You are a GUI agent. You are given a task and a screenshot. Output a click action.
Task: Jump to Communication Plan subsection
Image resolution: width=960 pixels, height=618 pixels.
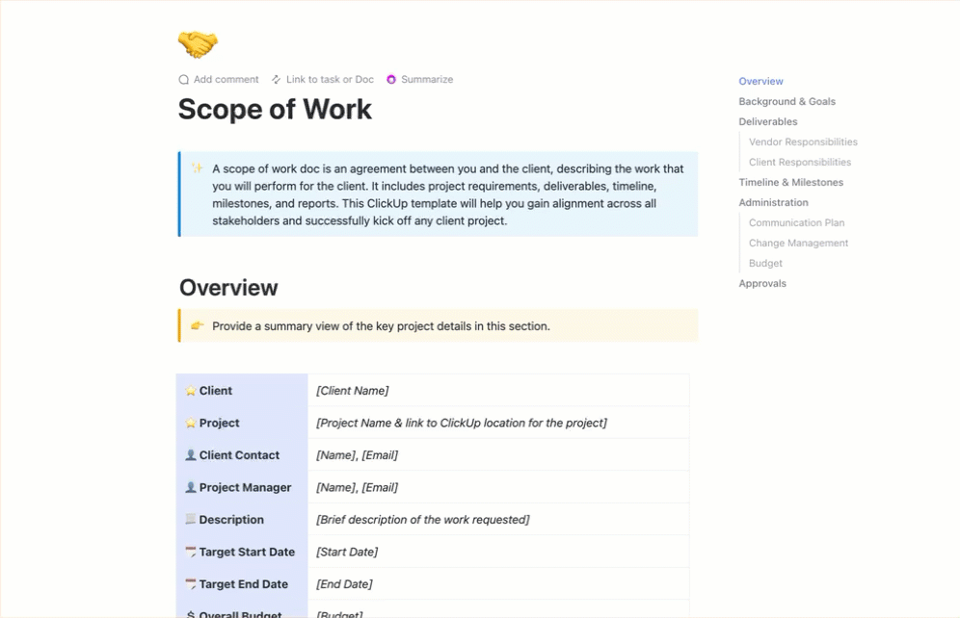796,223
